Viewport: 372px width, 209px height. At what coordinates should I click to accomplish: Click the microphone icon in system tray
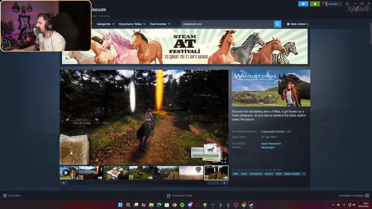[344, 205]
